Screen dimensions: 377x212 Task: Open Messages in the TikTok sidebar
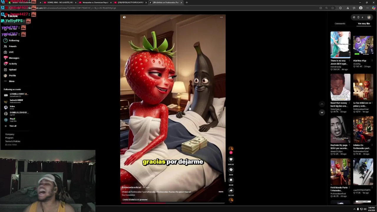(x=12, y=58)
